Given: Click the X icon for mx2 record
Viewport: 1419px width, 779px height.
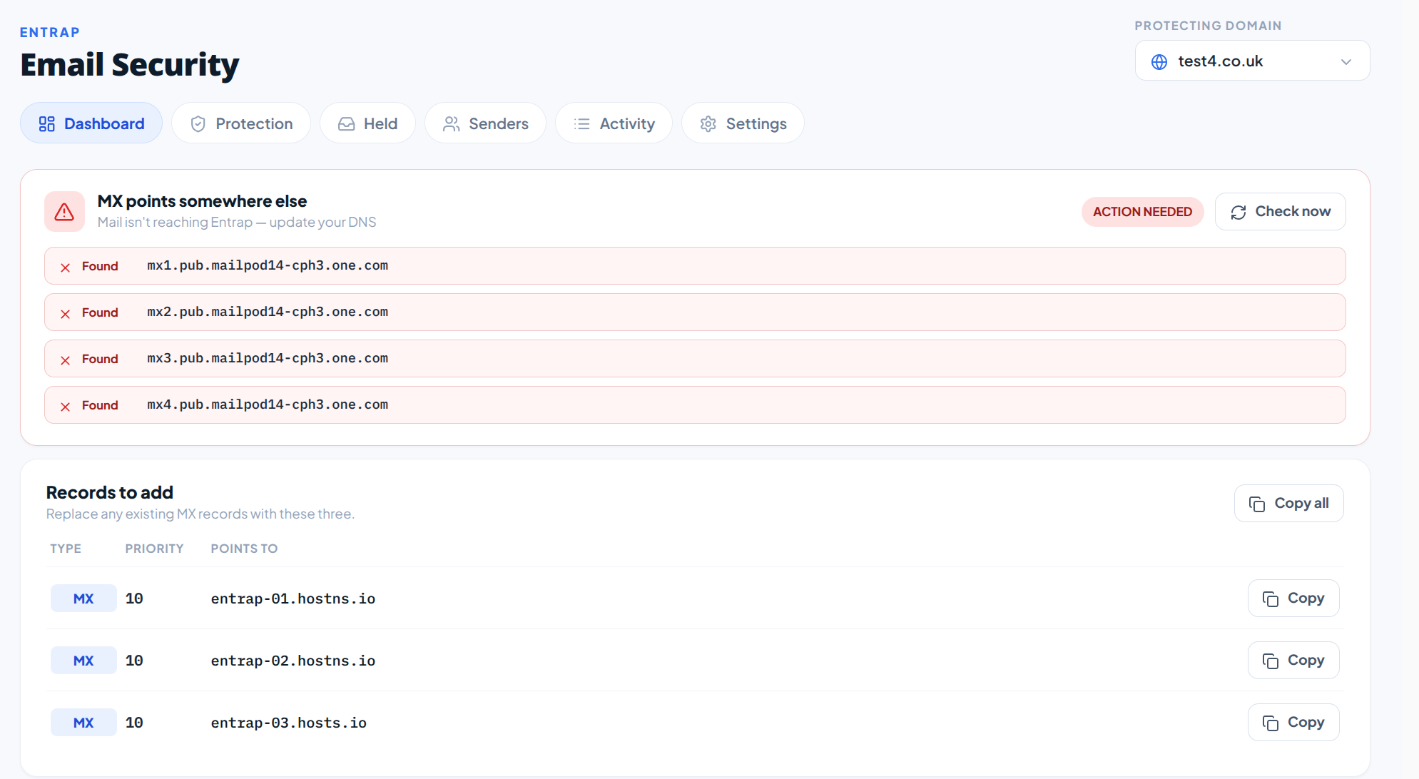Looking at the screenshot, I should (65, 314).
